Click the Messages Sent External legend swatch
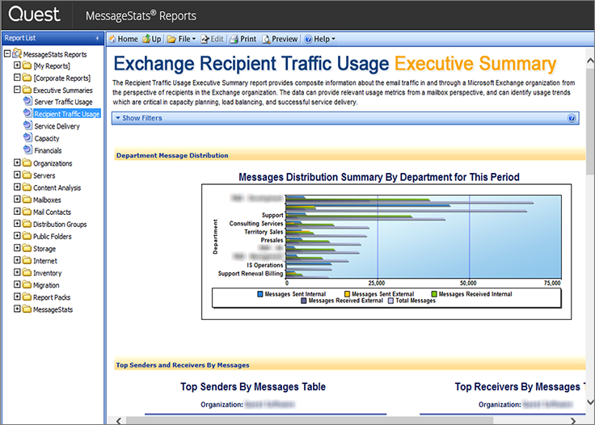The height and width of the screenshot is (425, 595). point(347,294)
